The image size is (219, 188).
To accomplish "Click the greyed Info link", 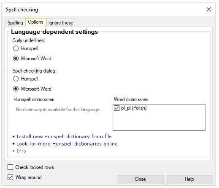I will coord(21,151).
